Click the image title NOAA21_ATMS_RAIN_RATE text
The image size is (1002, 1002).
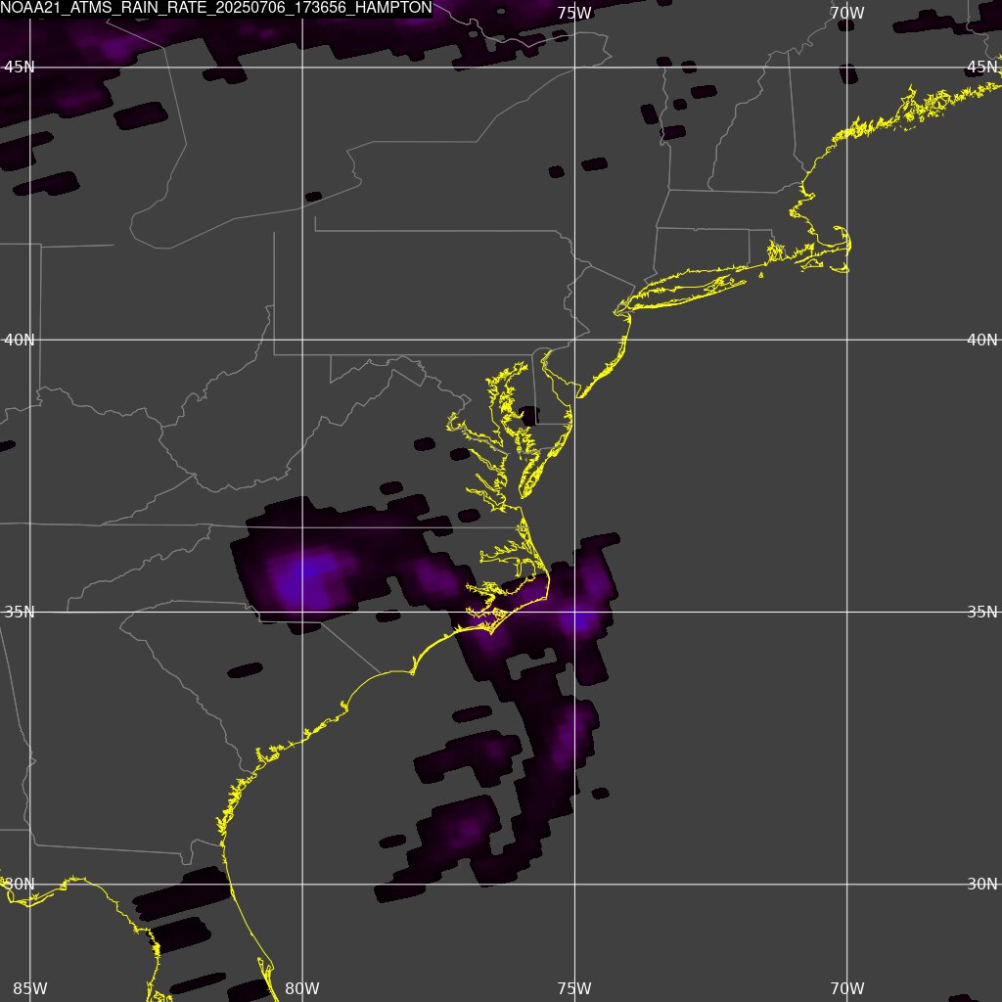[x=216, y=8]
